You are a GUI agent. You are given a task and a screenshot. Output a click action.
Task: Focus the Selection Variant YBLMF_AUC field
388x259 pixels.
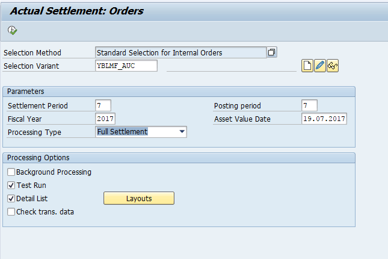[126, 66]
